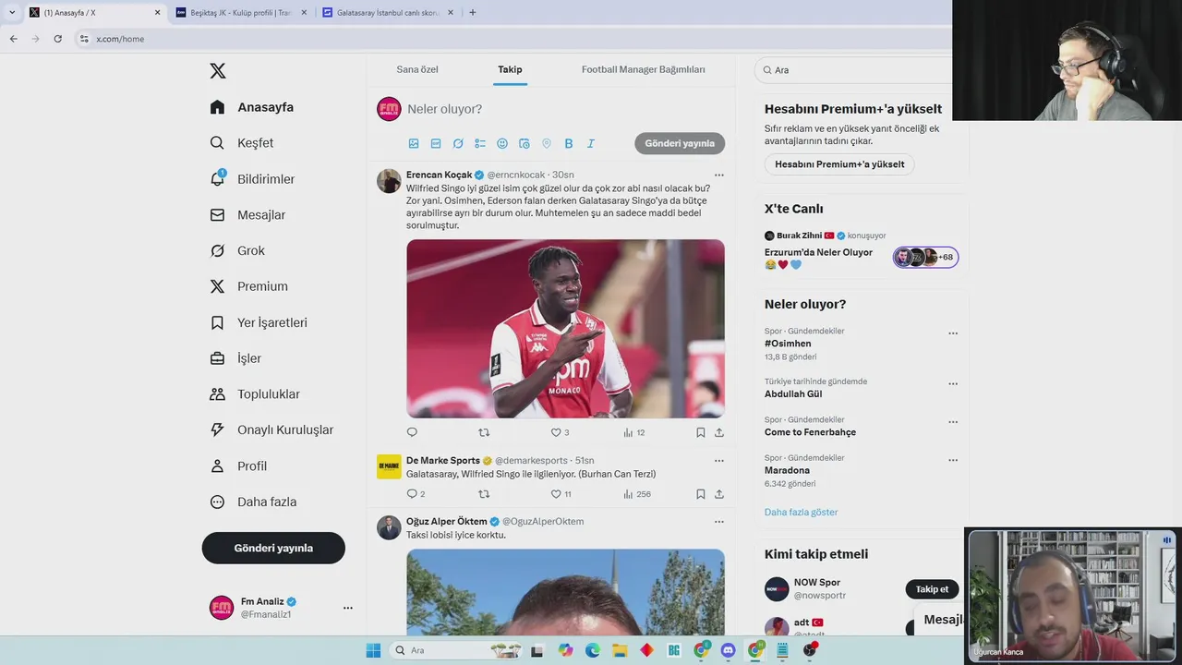Bookmark De Marke Sports post

(701, 494)
